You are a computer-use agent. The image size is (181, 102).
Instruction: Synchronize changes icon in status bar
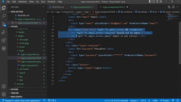point(44,100)
